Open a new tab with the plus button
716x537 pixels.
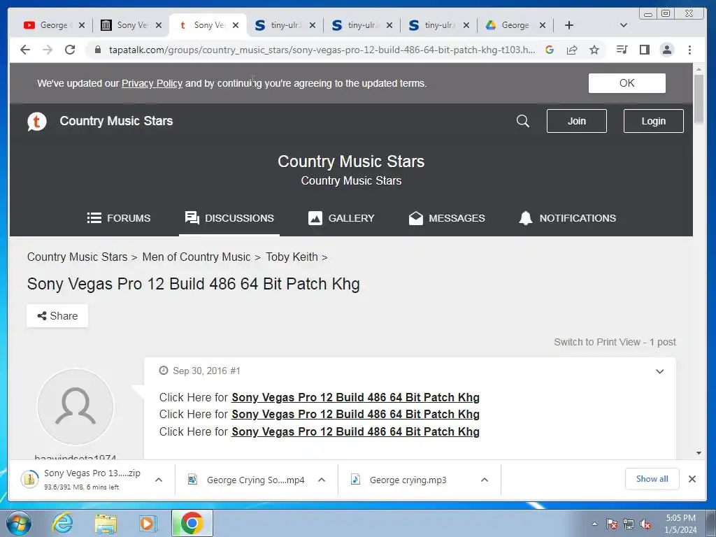click(569, 25)
